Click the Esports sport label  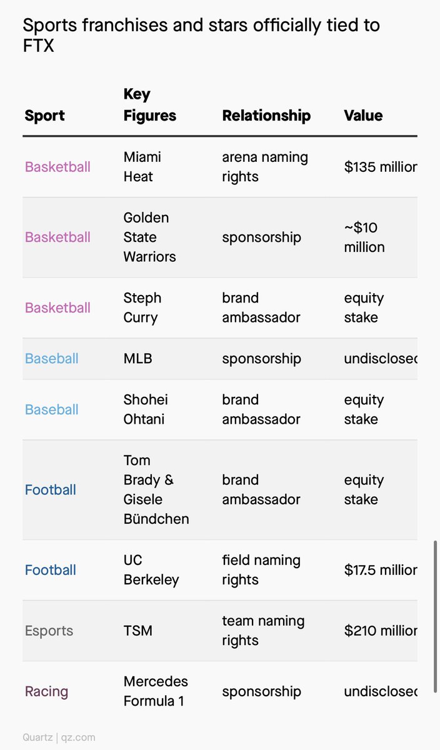click(49, 631)
